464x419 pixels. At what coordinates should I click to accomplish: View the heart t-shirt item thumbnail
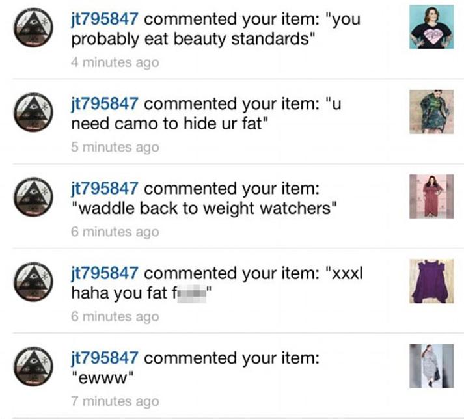pos(431,27)
